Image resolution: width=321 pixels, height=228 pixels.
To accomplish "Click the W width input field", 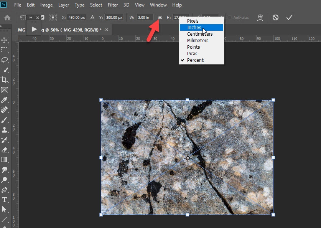I will pyautogui.click(x=145, y=17).
